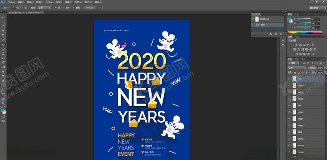Enable the Transparent checkbox in options bar
Image resolution: width=327 pixels, height=160 pixels.
tap(73, 8)
